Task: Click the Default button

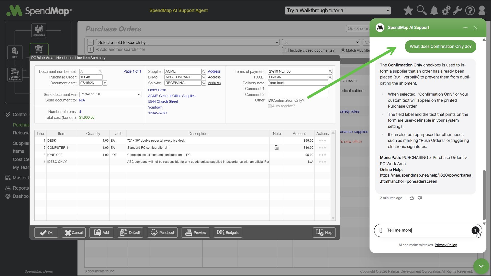Action: click(130, 233)
